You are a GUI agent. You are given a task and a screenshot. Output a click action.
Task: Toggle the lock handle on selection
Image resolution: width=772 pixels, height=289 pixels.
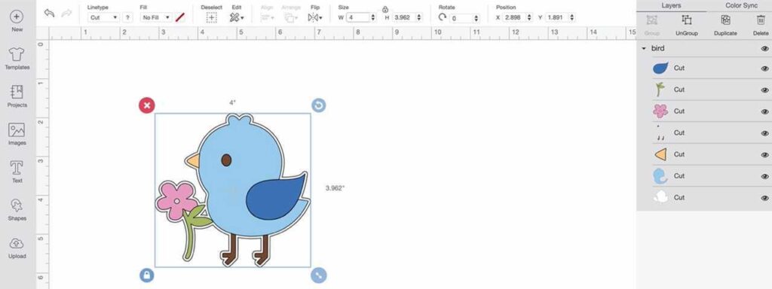tap(147, 275)
